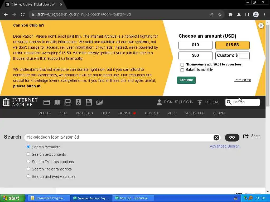The width and height of the screenshot is (270, 202).
Task: Go back using browser back arrow
Action: 6,14
